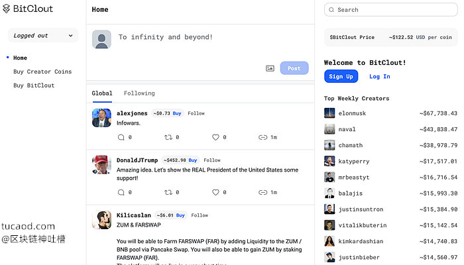Open alexjones profile picture
464x265 pixels.
click(x=101, y=118)
